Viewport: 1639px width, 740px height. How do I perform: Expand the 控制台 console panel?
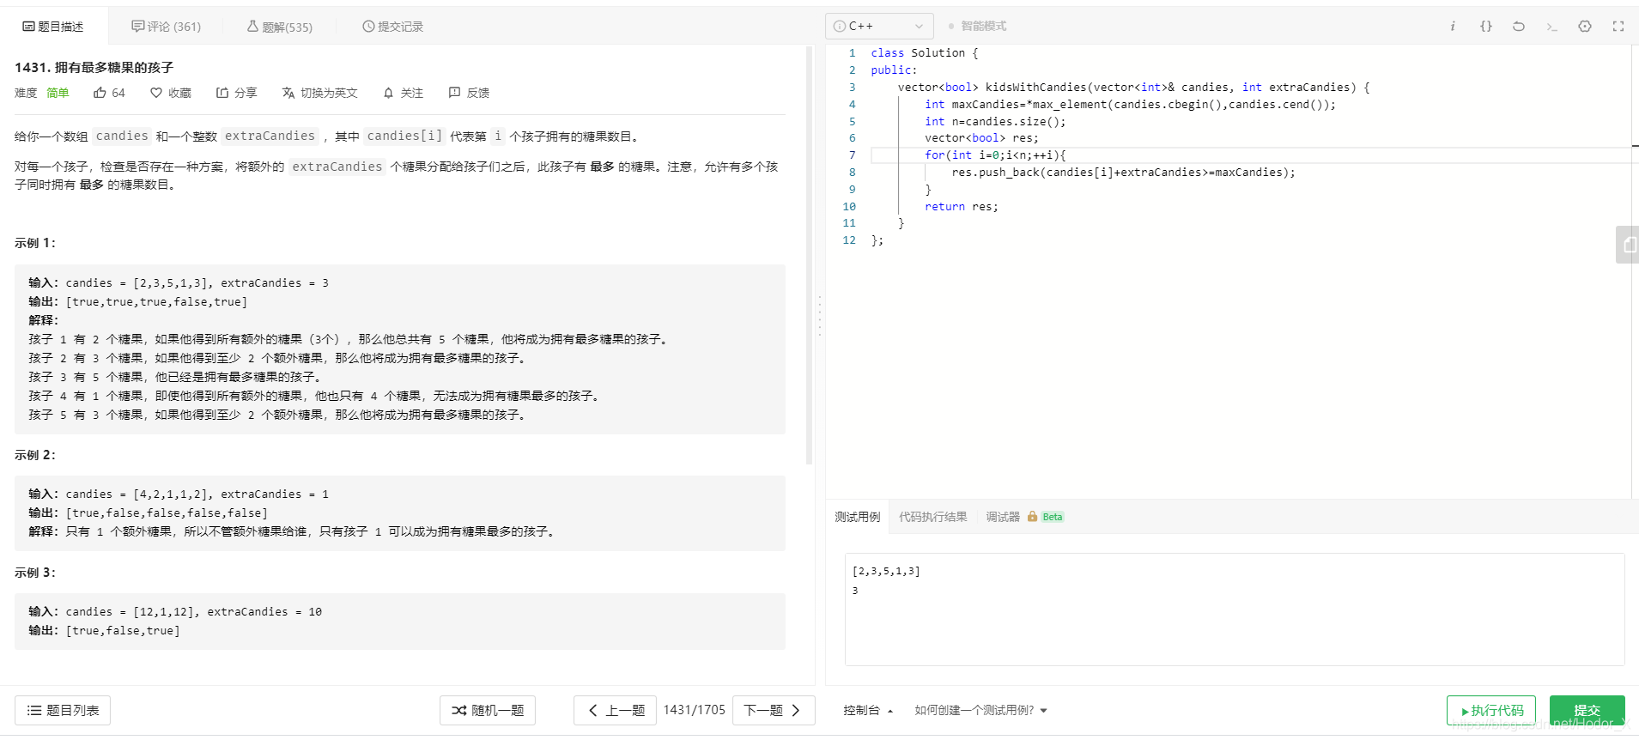868,710
